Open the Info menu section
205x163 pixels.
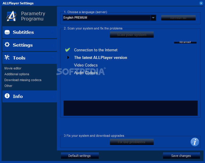click(29, 96)
